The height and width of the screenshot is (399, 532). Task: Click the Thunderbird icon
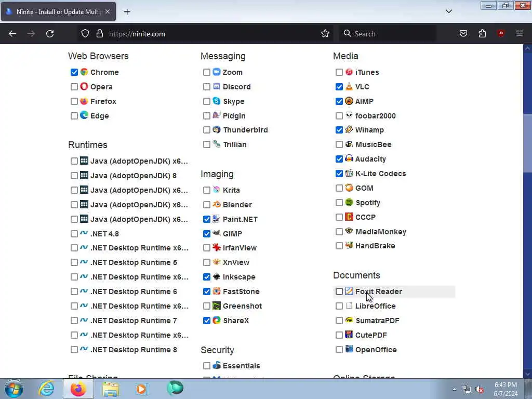tap(217, 129)
